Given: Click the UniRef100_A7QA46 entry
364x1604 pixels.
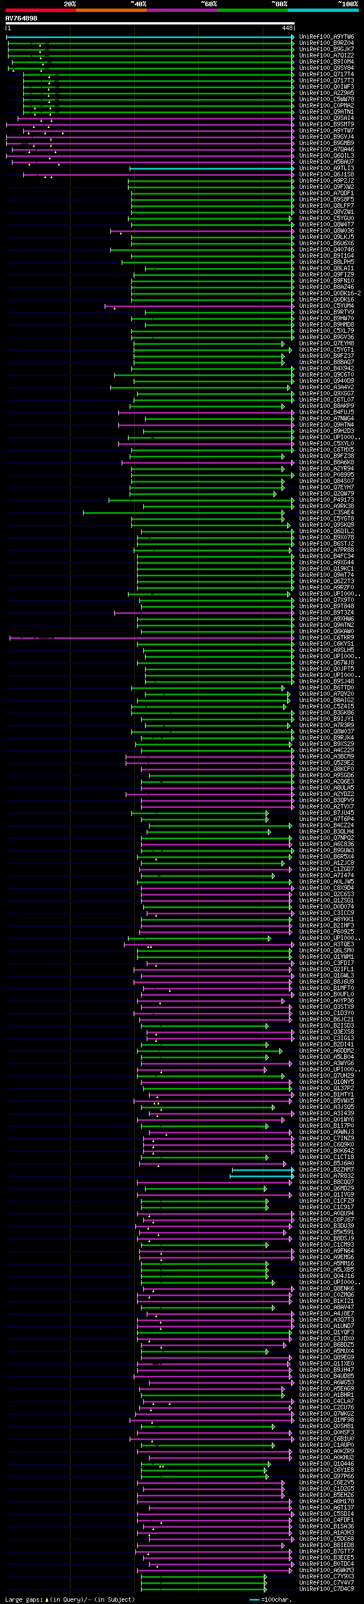Looking at the screenshot, I should [x=326, y=150].
